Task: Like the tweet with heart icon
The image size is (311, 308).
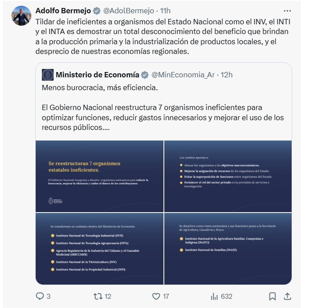Action: (x=156, y=296)
